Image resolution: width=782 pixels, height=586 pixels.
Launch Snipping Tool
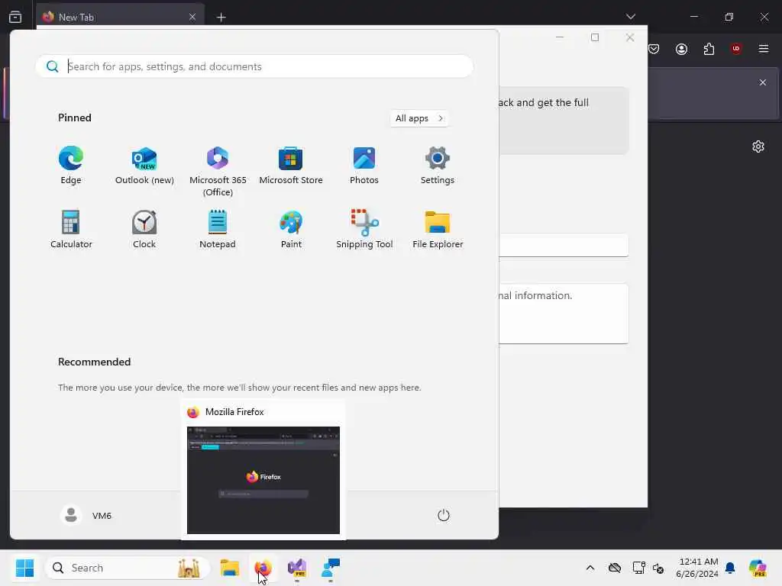364,230
